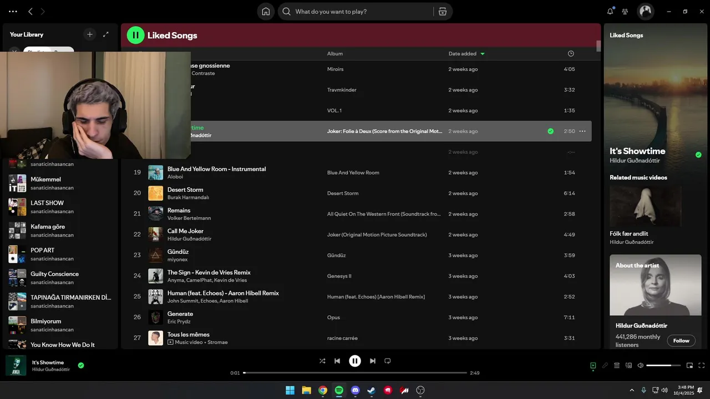Select the track Call Me Joker
Image resolution: width=710 pixels, height=399 pixels.
click(x=185, y=231)
